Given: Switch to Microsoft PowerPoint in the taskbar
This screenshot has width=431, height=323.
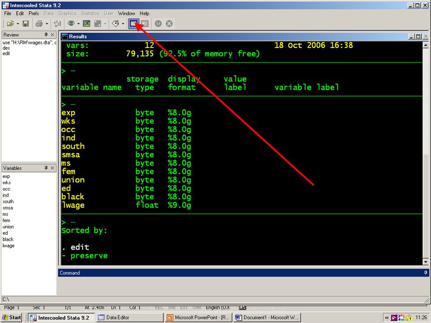Looking at the screenshot, I should coord(198,318).
